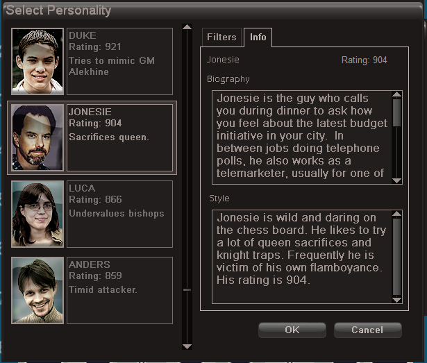Screen dimensions: 427x363
Task: Click the Cancel button
Action: click(x=367, y=330)
